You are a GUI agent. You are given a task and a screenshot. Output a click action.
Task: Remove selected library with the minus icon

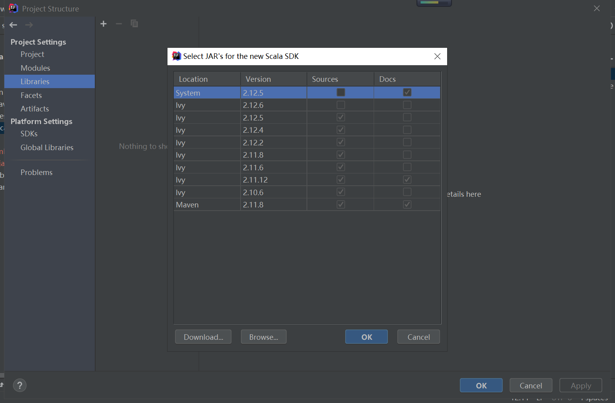click(x=118, y=24)
